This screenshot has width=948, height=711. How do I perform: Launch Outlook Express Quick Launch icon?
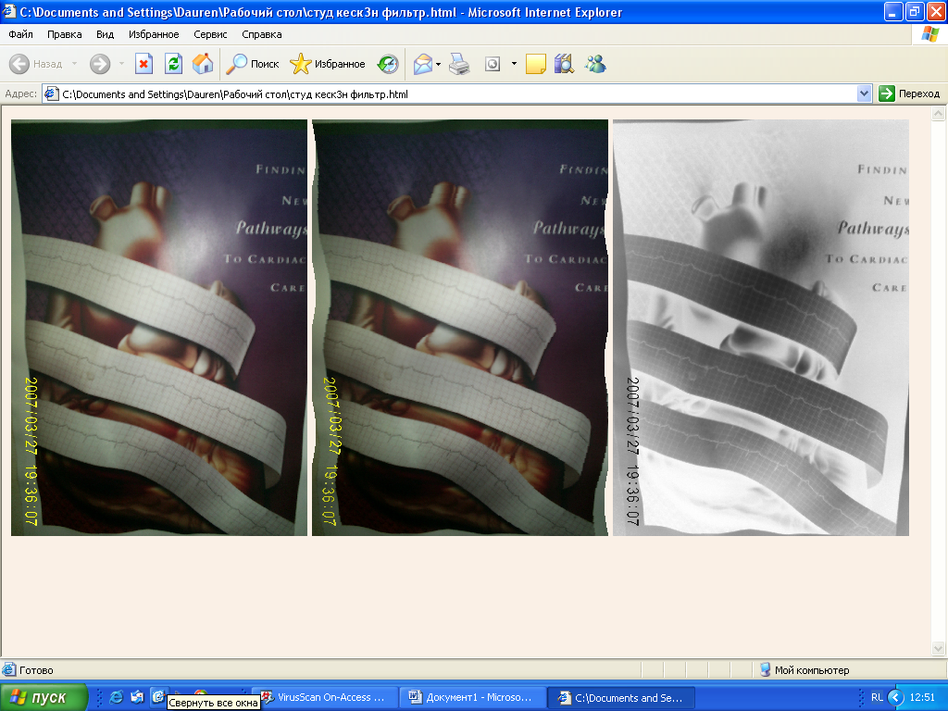(137, 697)
